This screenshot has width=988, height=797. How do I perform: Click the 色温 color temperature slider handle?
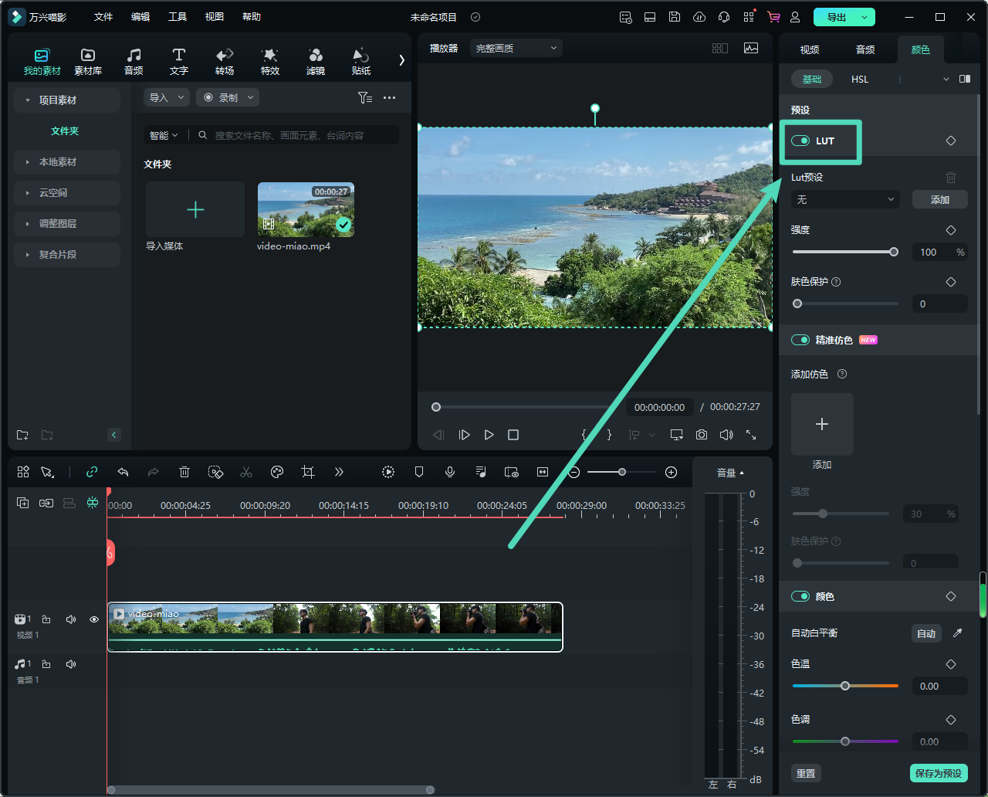point(845,686)
